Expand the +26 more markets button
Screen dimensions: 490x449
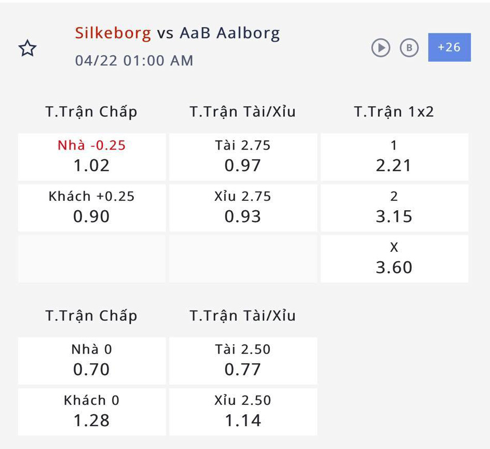(x=450, y=47)
